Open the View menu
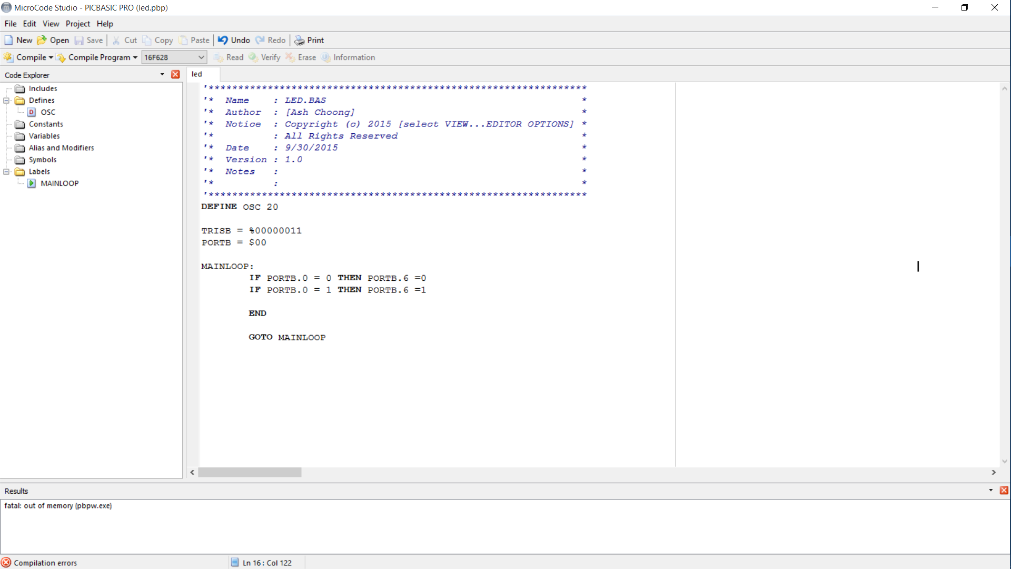 [51, 24]
